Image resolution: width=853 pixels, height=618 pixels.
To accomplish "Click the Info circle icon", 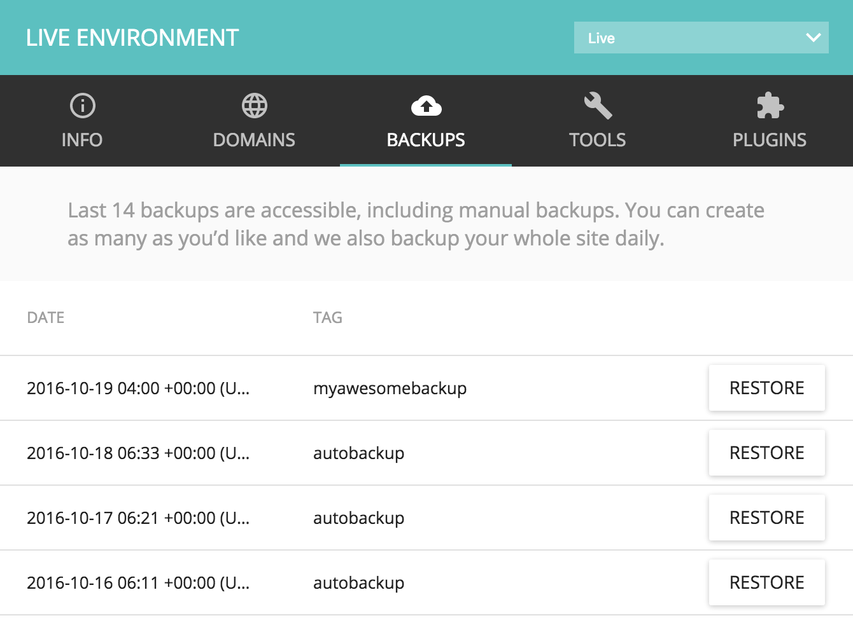I will [82, 105].
